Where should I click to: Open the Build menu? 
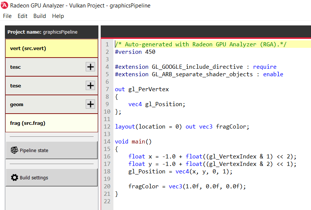pyautogui.click(x=40, y=16)
